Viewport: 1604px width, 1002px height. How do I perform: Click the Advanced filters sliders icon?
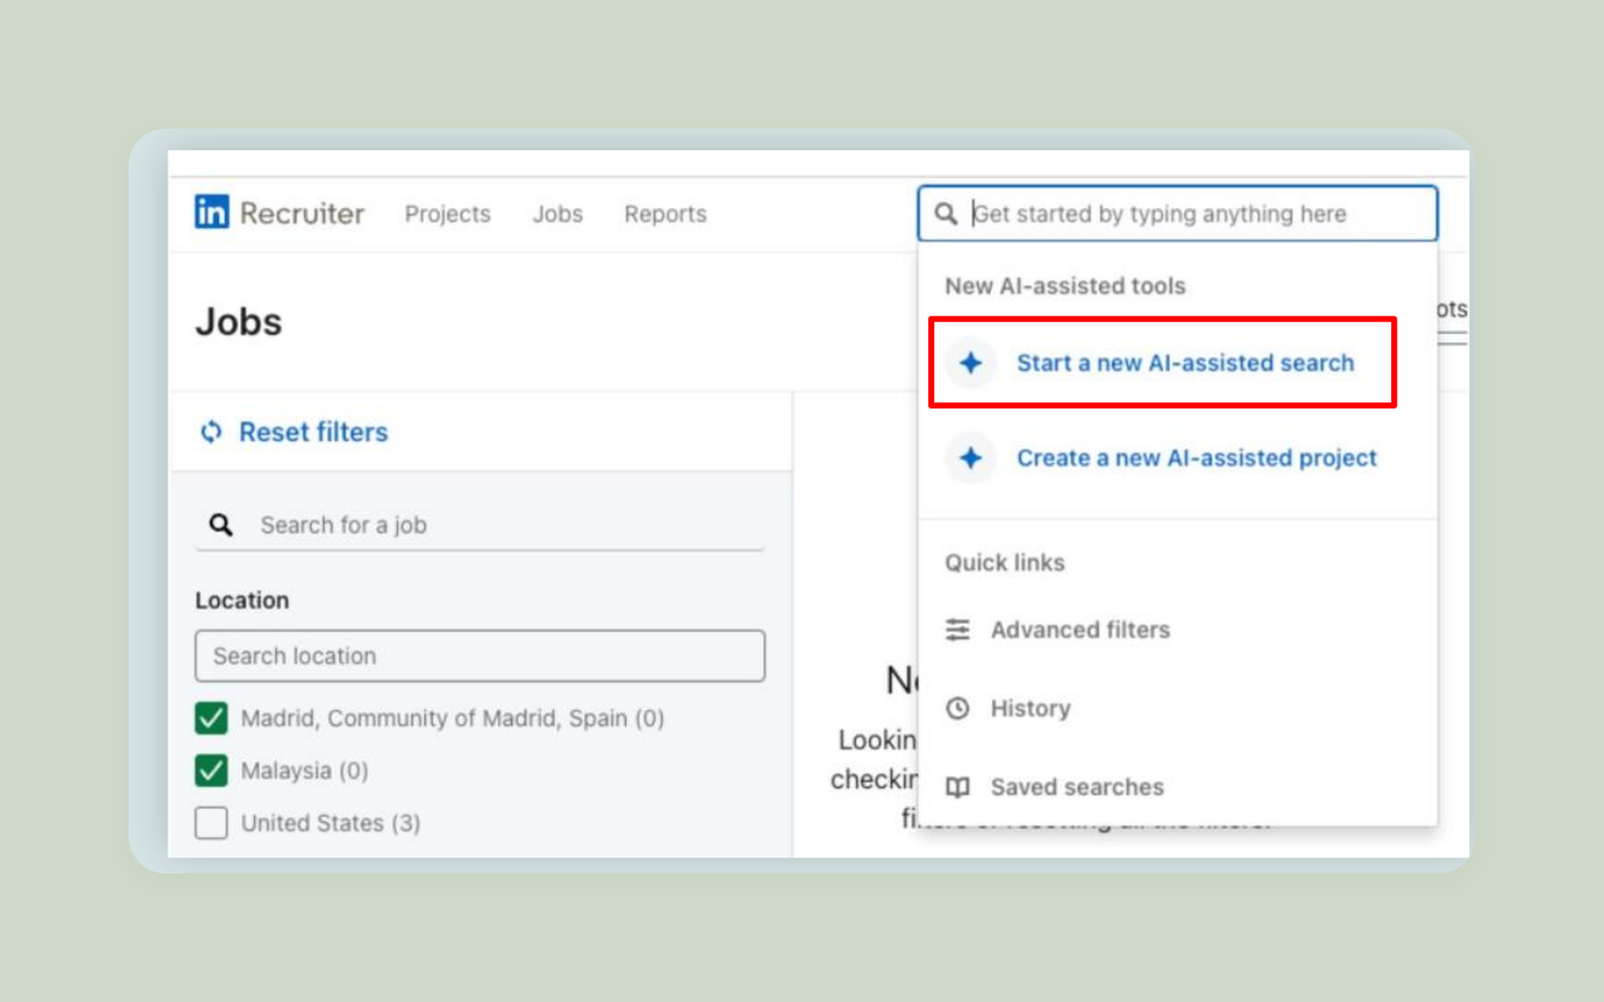tap(957, 630)
